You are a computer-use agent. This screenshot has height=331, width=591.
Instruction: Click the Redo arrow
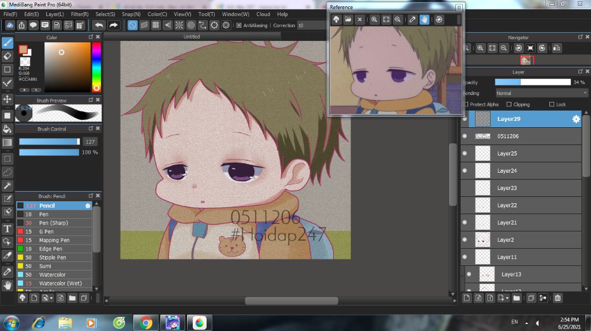pos(113,25)
